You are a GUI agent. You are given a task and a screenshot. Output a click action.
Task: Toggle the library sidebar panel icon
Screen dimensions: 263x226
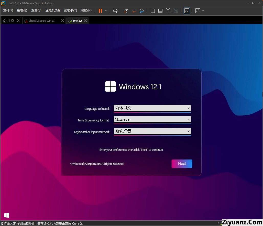pyautogui.click(x=153, y=11)
